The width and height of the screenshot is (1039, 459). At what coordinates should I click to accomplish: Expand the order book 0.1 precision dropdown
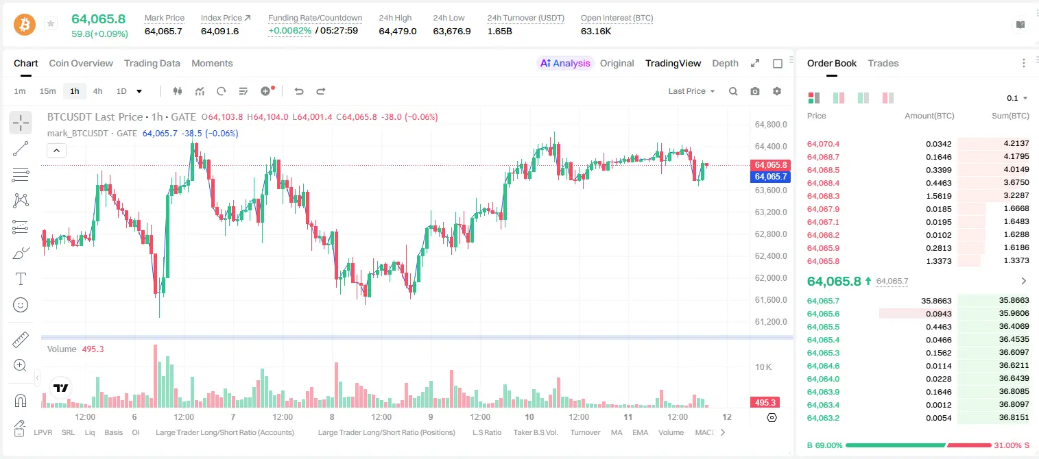[1017, 98]
